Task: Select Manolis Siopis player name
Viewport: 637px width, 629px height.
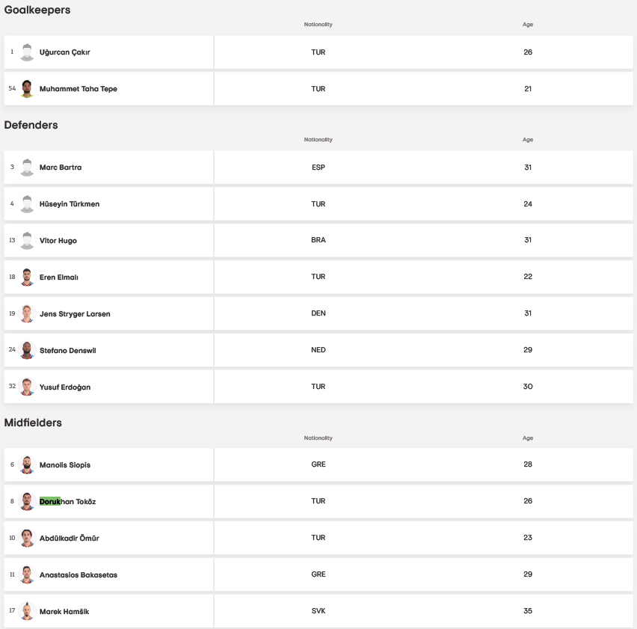Action: coord(65,465)
